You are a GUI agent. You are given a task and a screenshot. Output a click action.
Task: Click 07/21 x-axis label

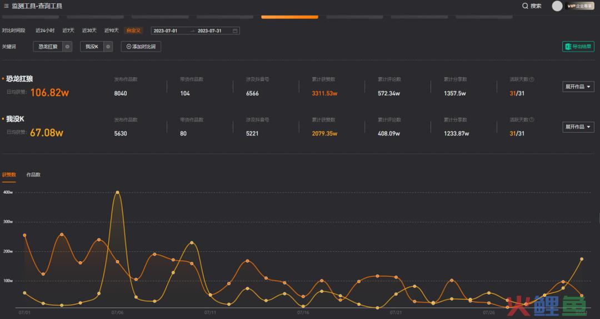[396, 312]
